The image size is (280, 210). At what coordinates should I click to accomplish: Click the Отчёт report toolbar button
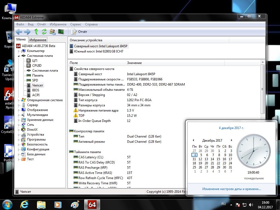pyautogui.click(x=79, y=32)
